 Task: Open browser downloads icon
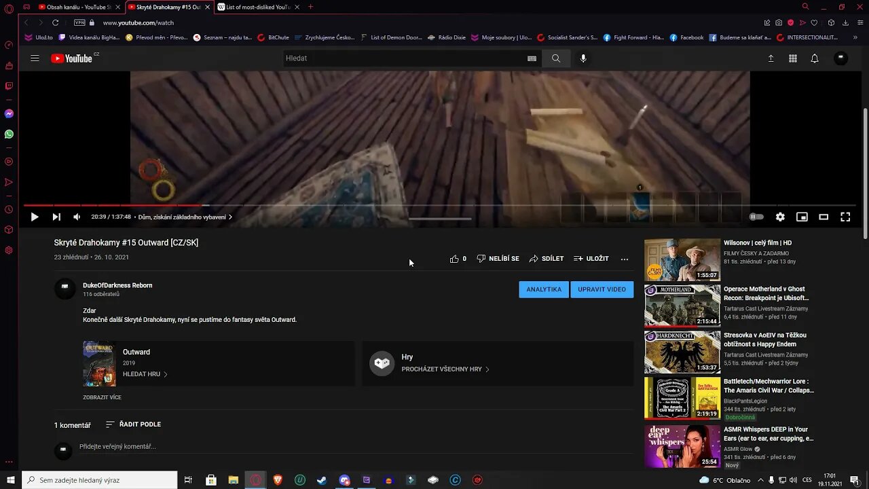click(x=845, y=22)
